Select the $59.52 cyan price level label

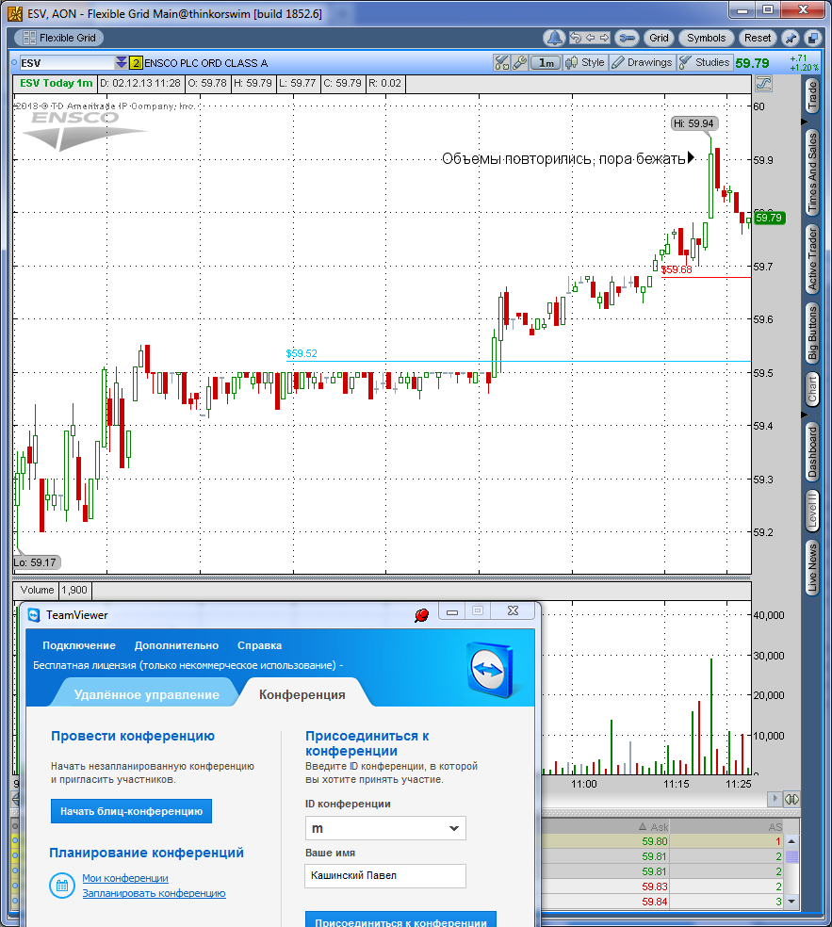click(302, 353)
